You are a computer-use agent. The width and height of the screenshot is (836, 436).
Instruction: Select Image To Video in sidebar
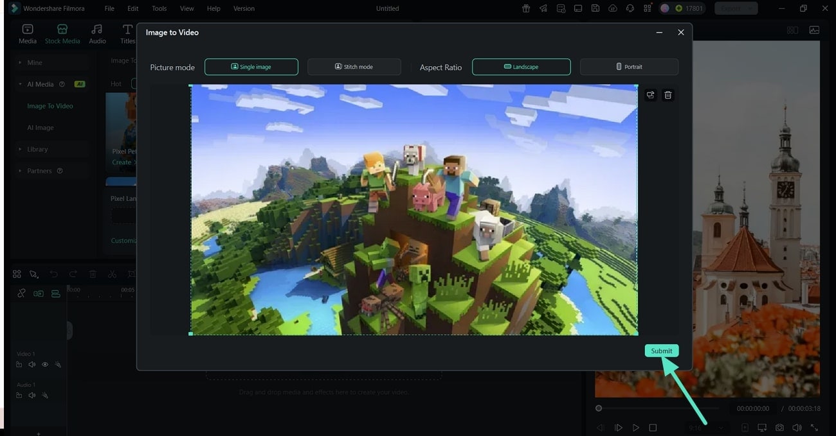point(50,106)
